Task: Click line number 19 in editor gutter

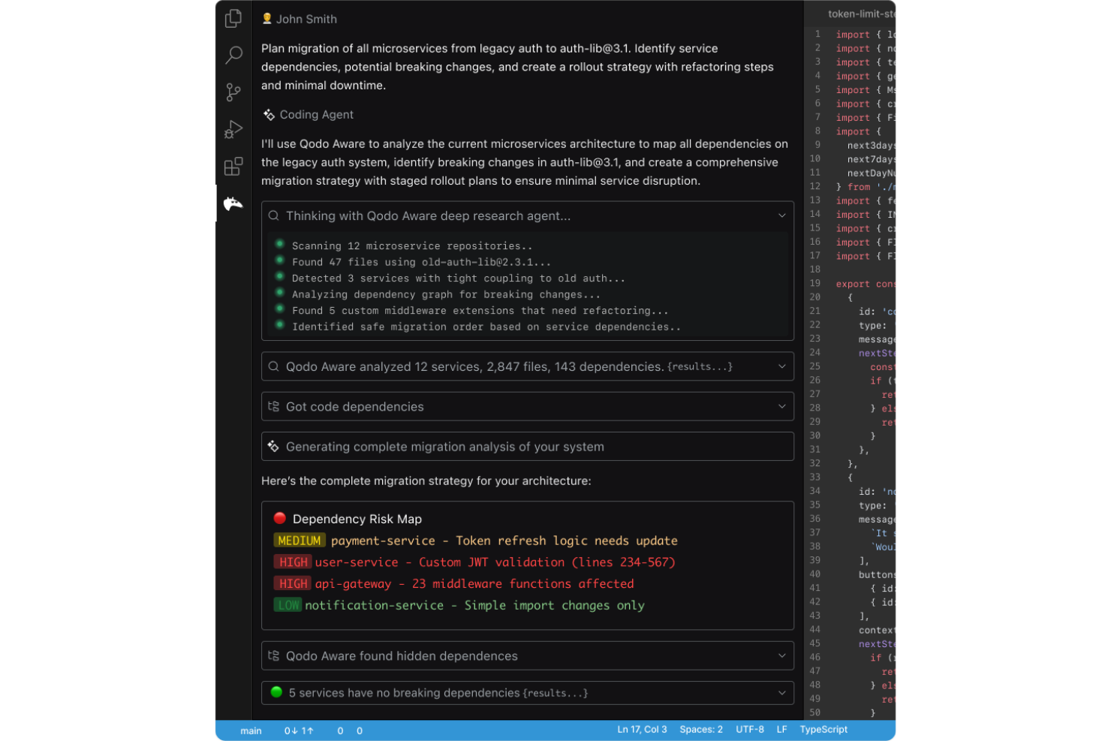Action: click(814, 283)
